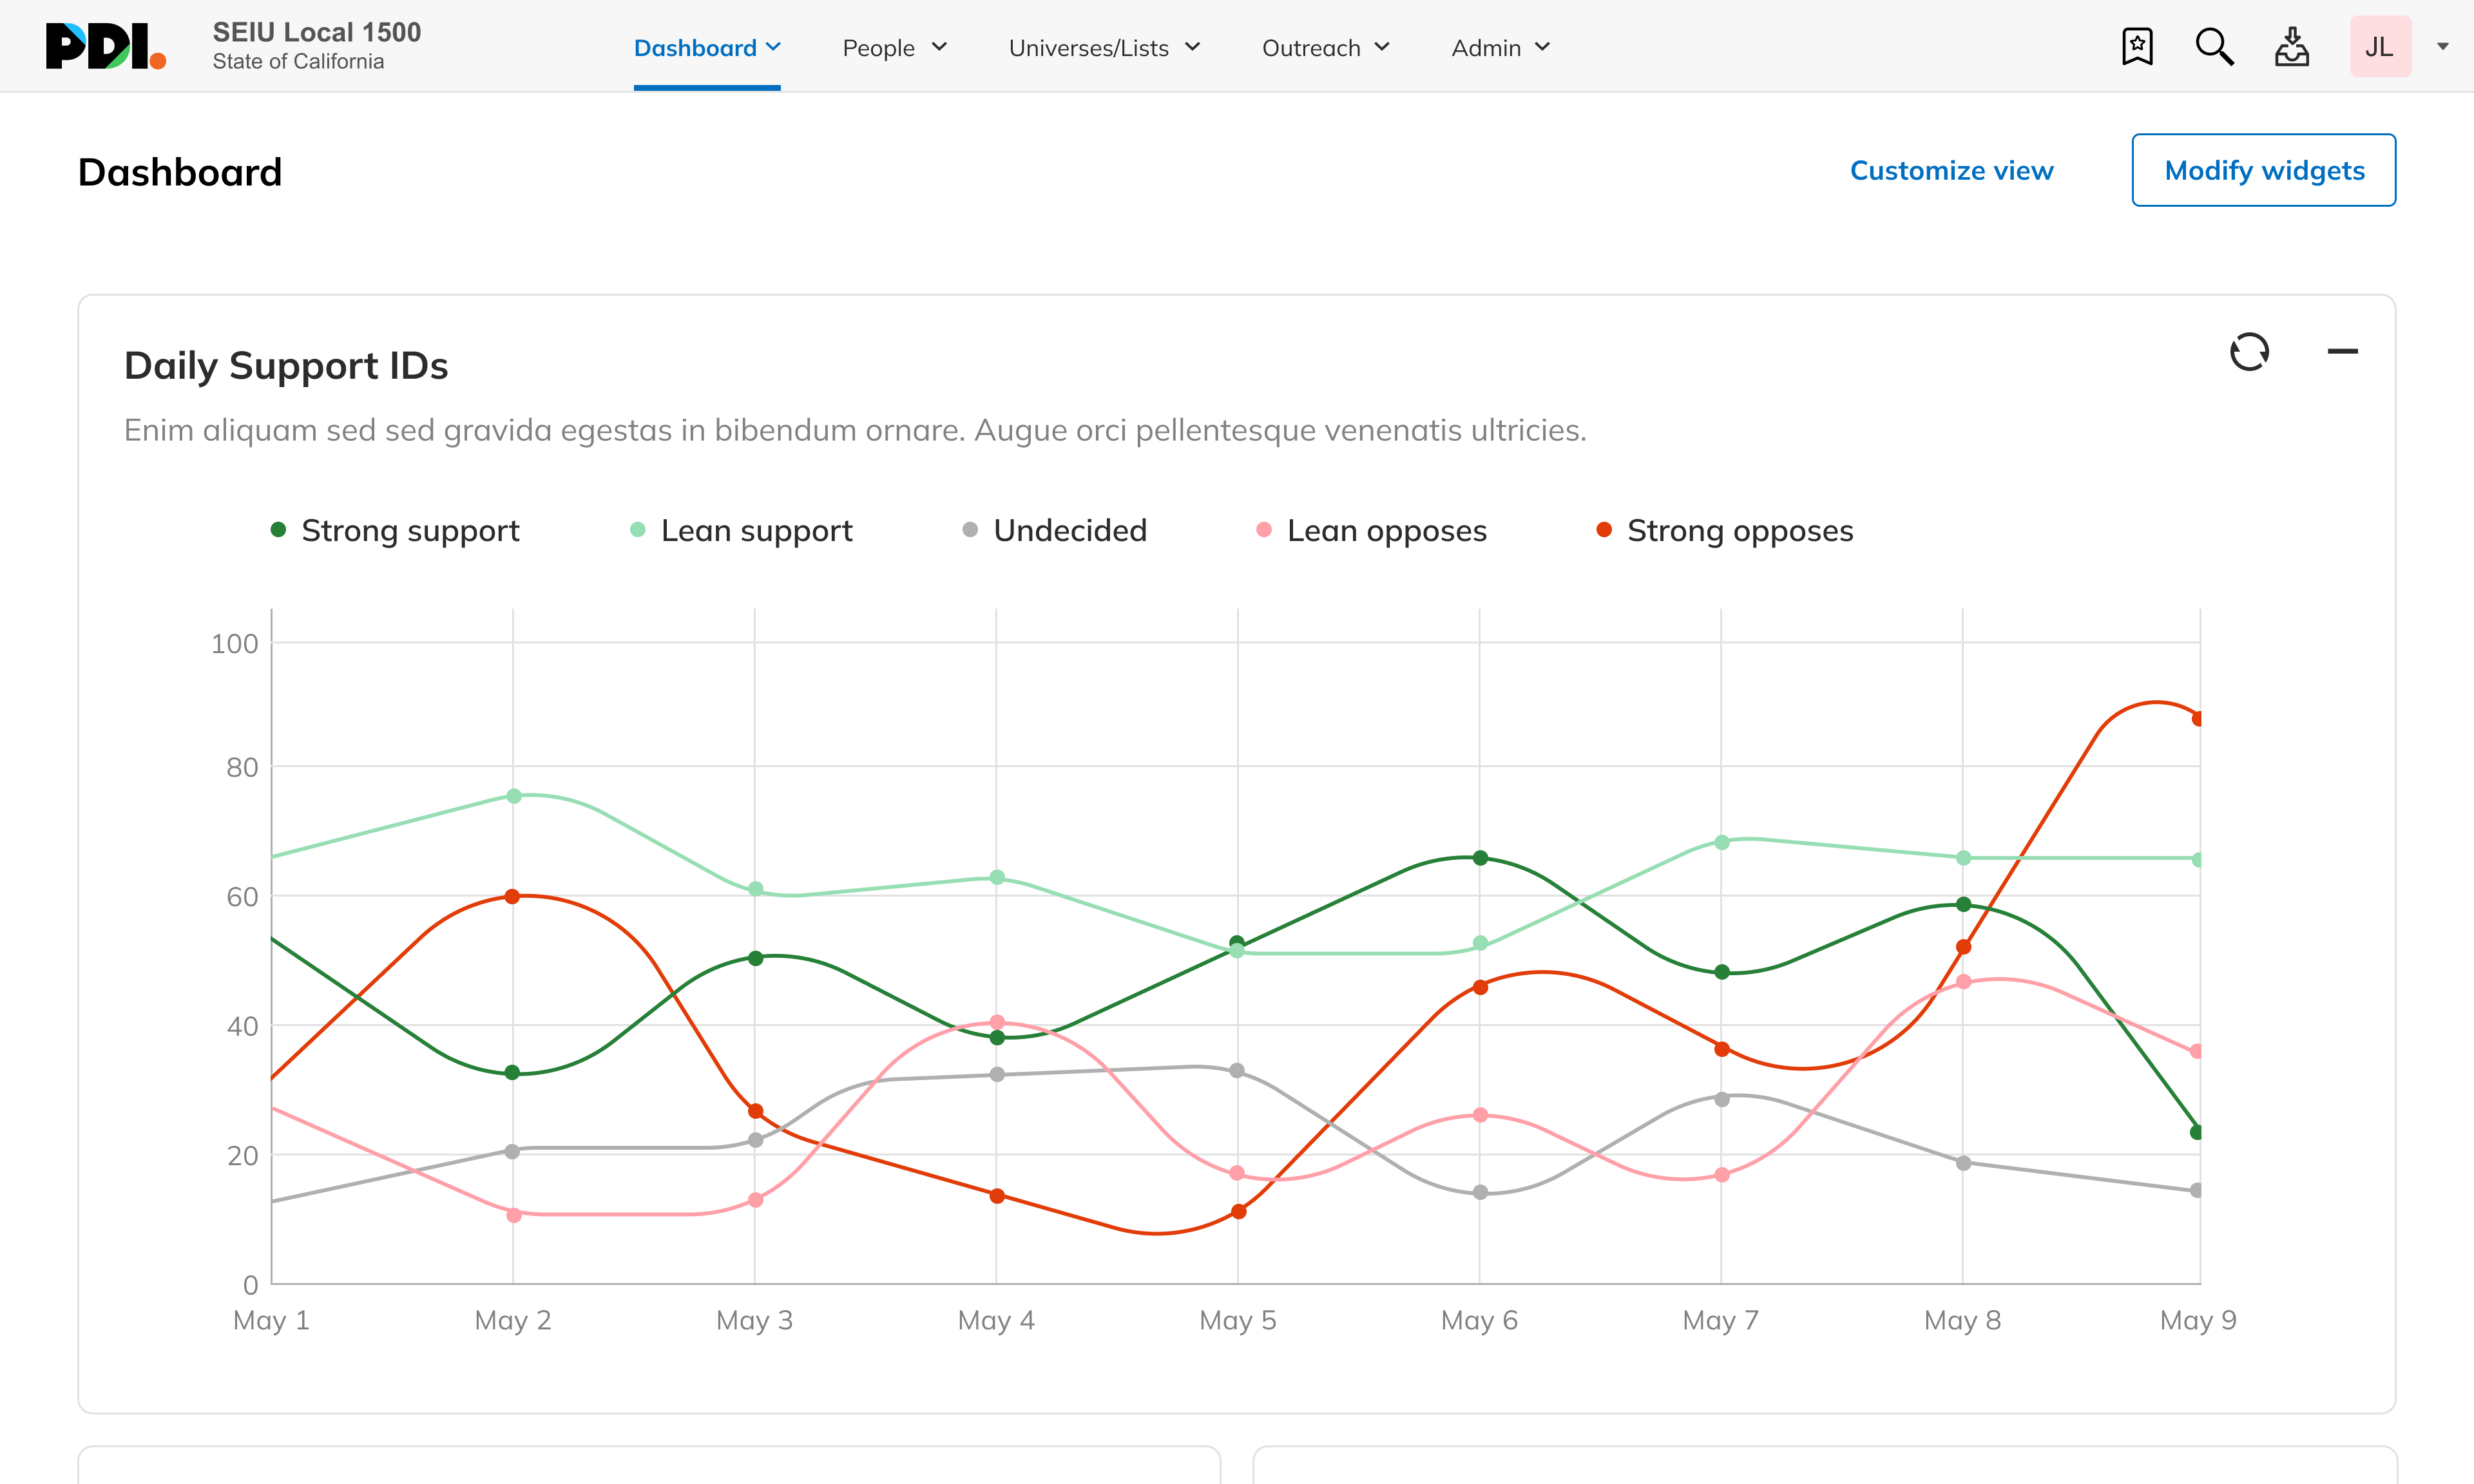The image size is (2474, 1484).
Task: Click the JL user avatar
Action: point(2380,46)
